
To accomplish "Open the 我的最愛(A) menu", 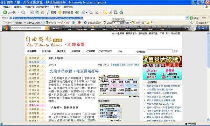I will tap(43, 7).
